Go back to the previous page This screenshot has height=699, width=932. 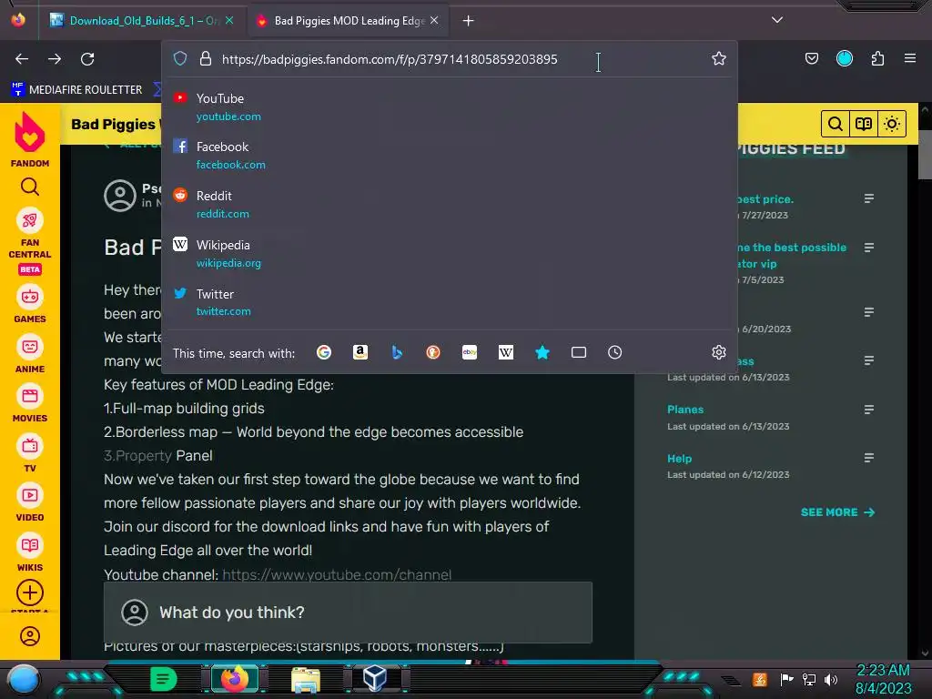22,59
